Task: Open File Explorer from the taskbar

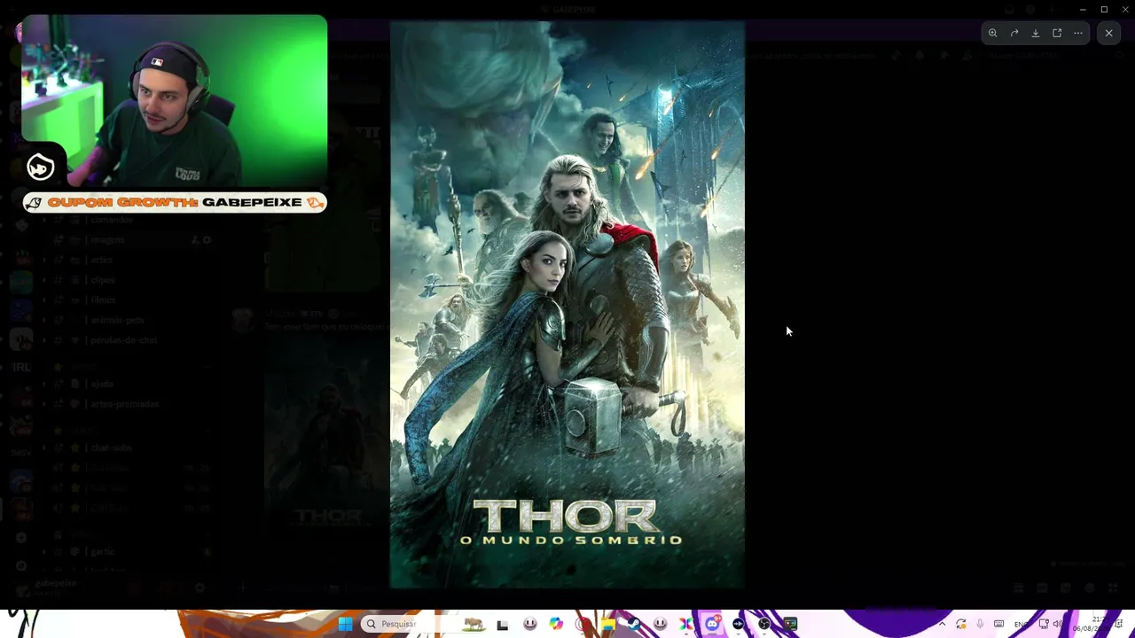Action: [608, 624]
